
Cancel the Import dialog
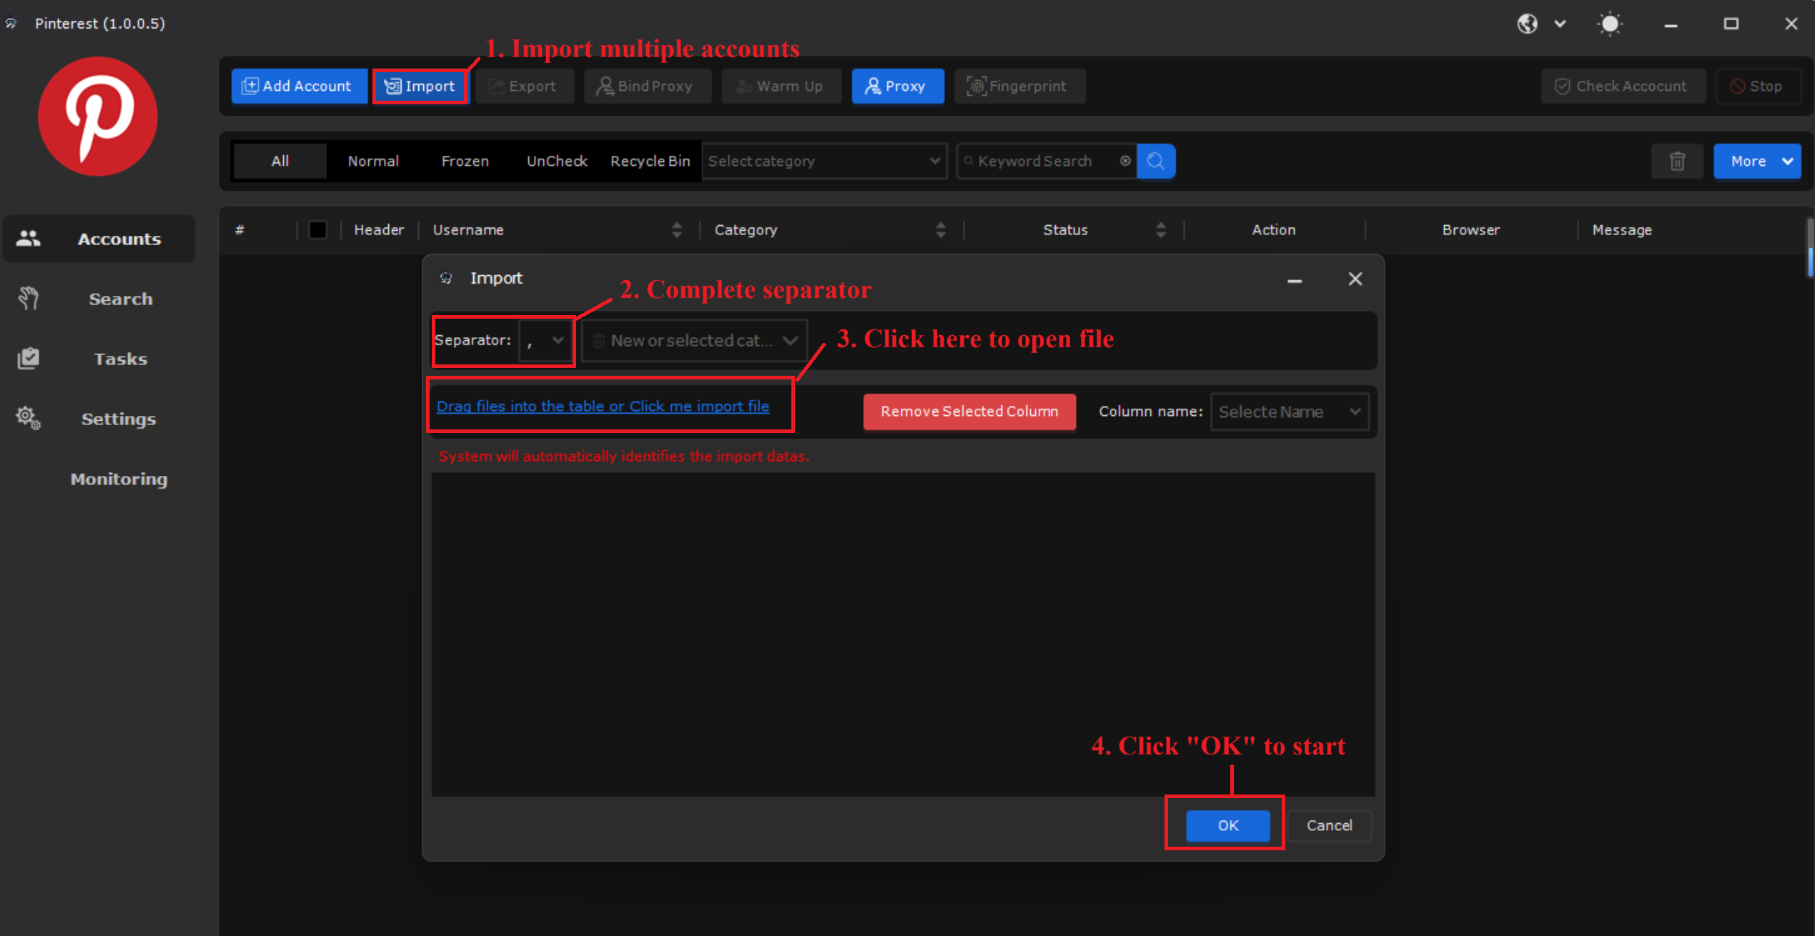pyautogui.click(x=1329, y=826)
